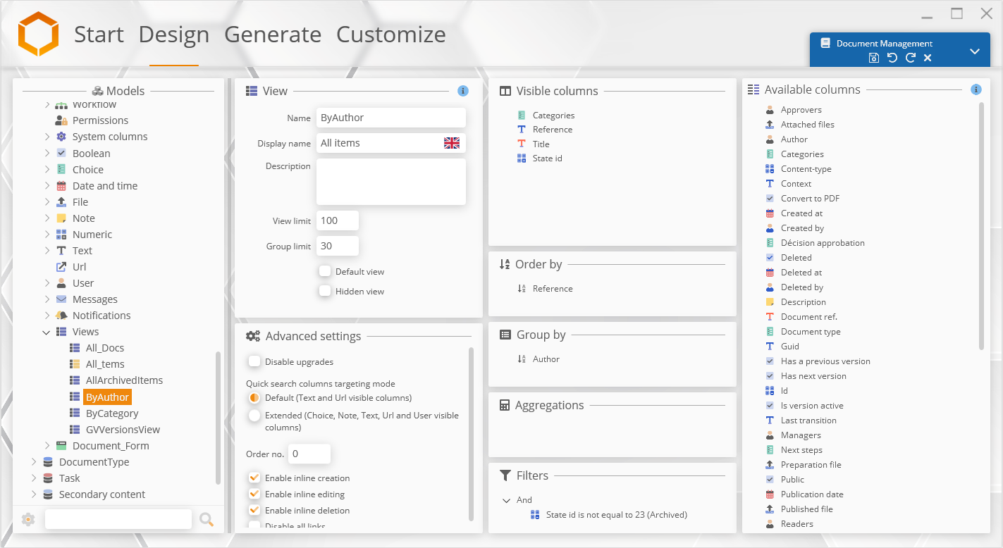This screenshot has height=548, width=1003.
Task: Expand the DocumentType model node
Action: (x=34, y=462)
